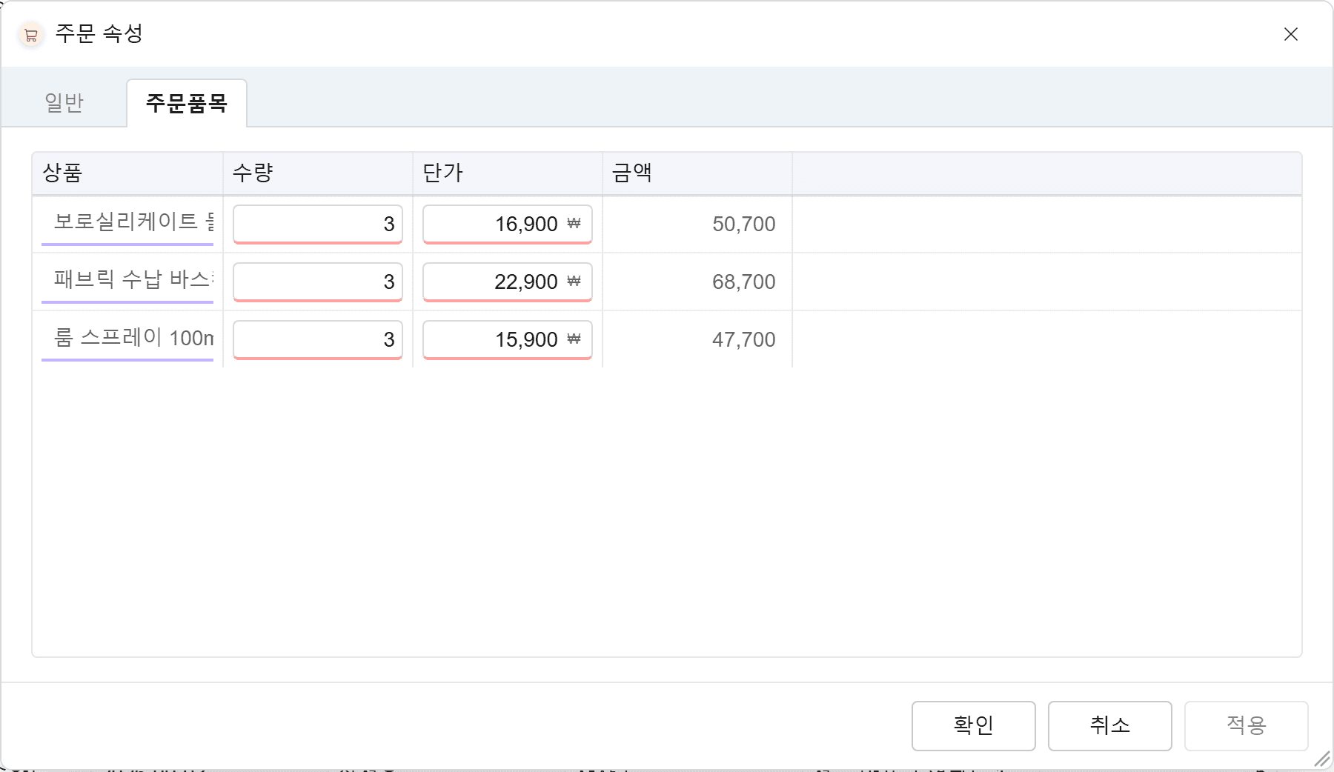Click the shopping cart icon in title bar
This screenshot has width=1334, height=772.
pyautogui.click(x=30, y=35)
